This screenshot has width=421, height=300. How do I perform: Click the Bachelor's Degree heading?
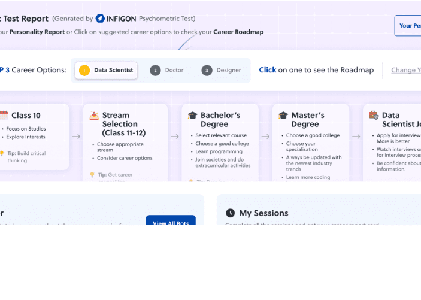[220, 120]
